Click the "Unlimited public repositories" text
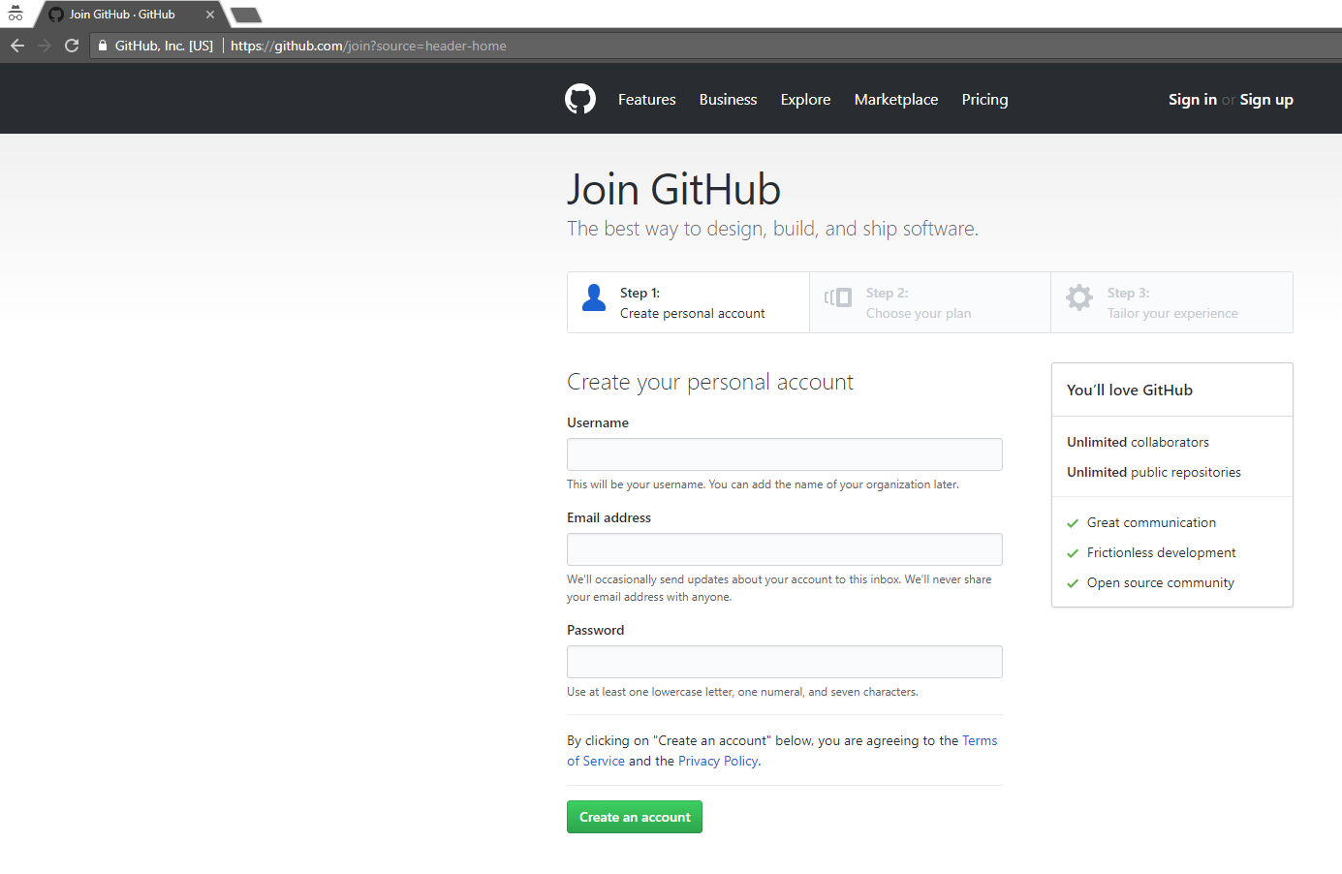Screen dimensions: 1342x874 pos(1154,472)
